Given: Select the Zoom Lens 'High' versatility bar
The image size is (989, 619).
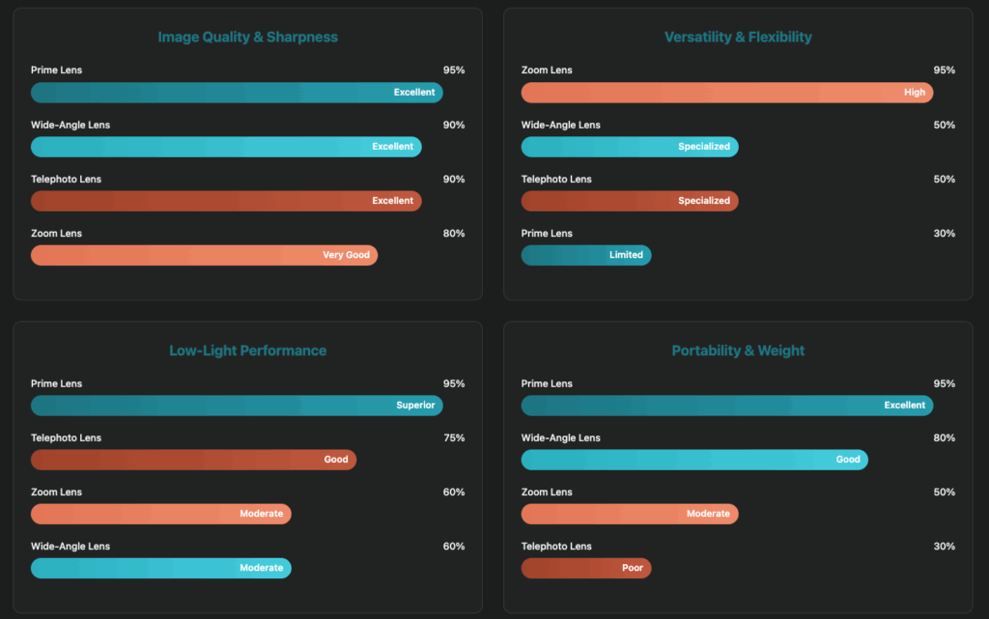Looking at the screenshot, I should (726, 93).
